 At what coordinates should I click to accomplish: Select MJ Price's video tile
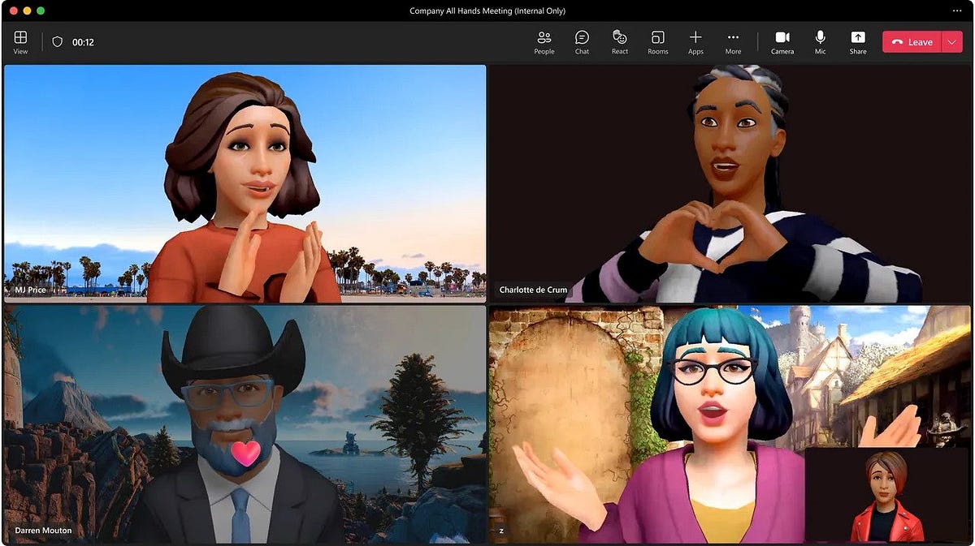click(244, 183)
